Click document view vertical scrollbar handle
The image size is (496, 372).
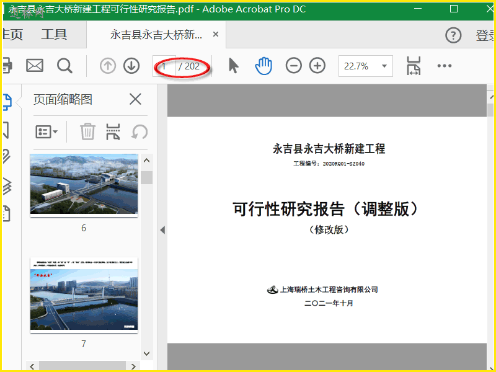tap(490, 110)
